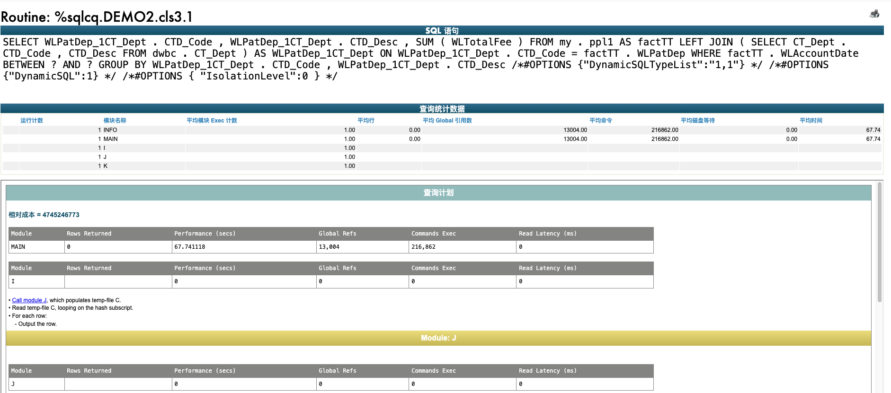Select the MAIN row in statistics table
This screenshot has width=891, height=393.
point(110,139)
